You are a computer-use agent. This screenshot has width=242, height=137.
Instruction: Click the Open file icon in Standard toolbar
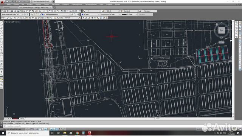click(x=5, y=11)
